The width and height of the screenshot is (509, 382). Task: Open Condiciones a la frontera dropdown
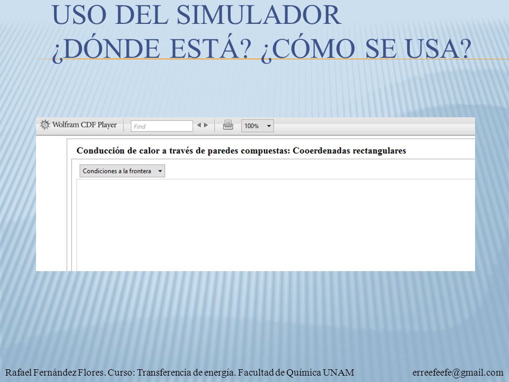point(122,171)
